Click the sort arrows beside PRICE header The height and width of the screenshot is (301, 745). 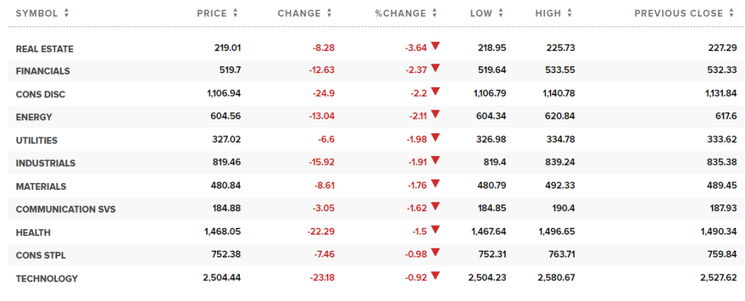coord(235,13)
